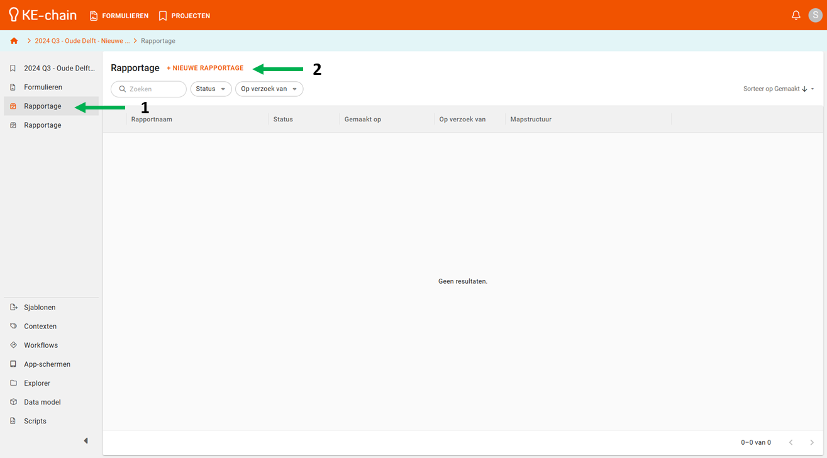The height and width of the screenshot is (458, 827).
Task: Open the user avatar menu
Action: [x=815, y=15]
